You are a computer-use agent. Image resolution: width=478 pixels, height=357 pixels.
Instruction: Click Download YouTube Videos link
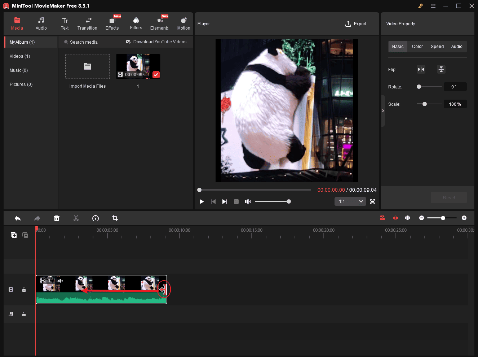[156, 42]
